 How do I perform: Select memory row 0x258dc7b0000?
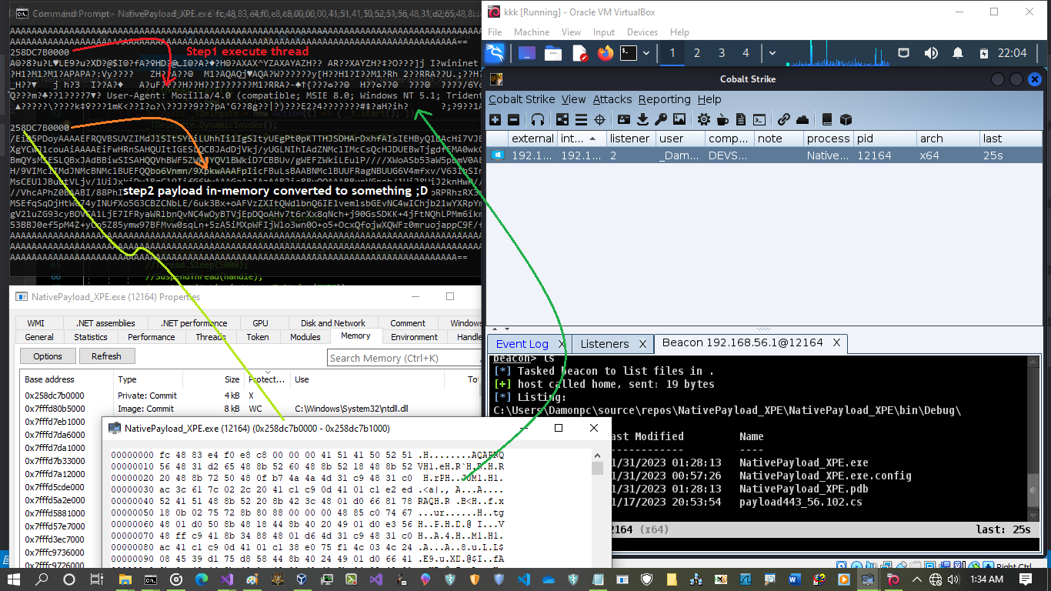tap(250, 396)
